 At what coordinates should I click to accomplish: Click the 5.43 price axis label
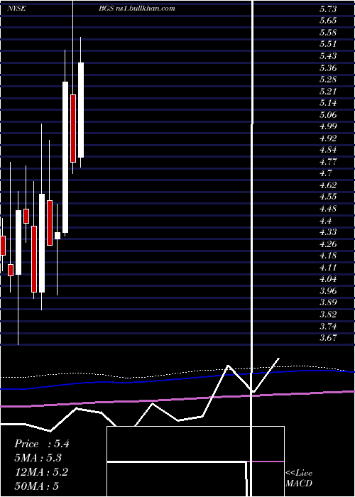coord(328,56)
